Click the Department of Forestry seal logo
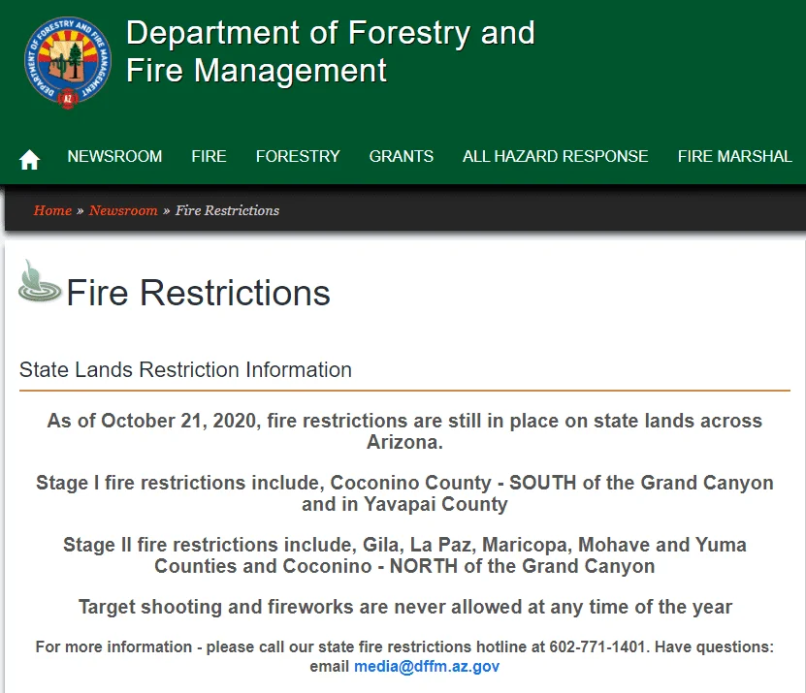Screen dimensions: 806x693 pyautogui.click(x=67, y=61)
